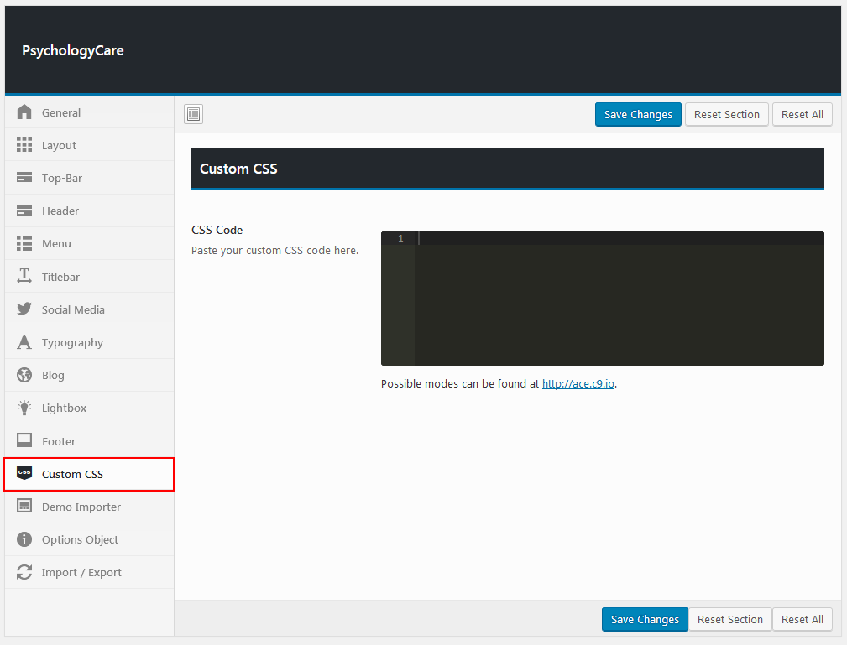The height and width of the screenshot is (645, 847).
Task: Click the Import / Export refresh icon
Action: tap(24, 572)
